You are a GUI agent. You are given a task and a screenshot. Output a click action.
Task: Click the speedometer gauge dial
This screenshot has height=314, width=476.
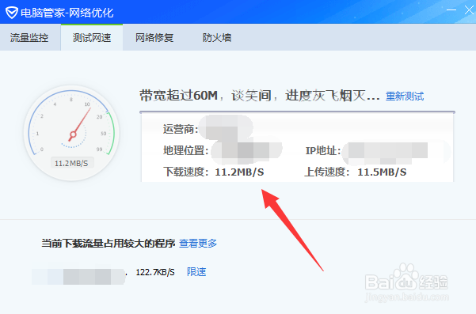coord(71,133)
